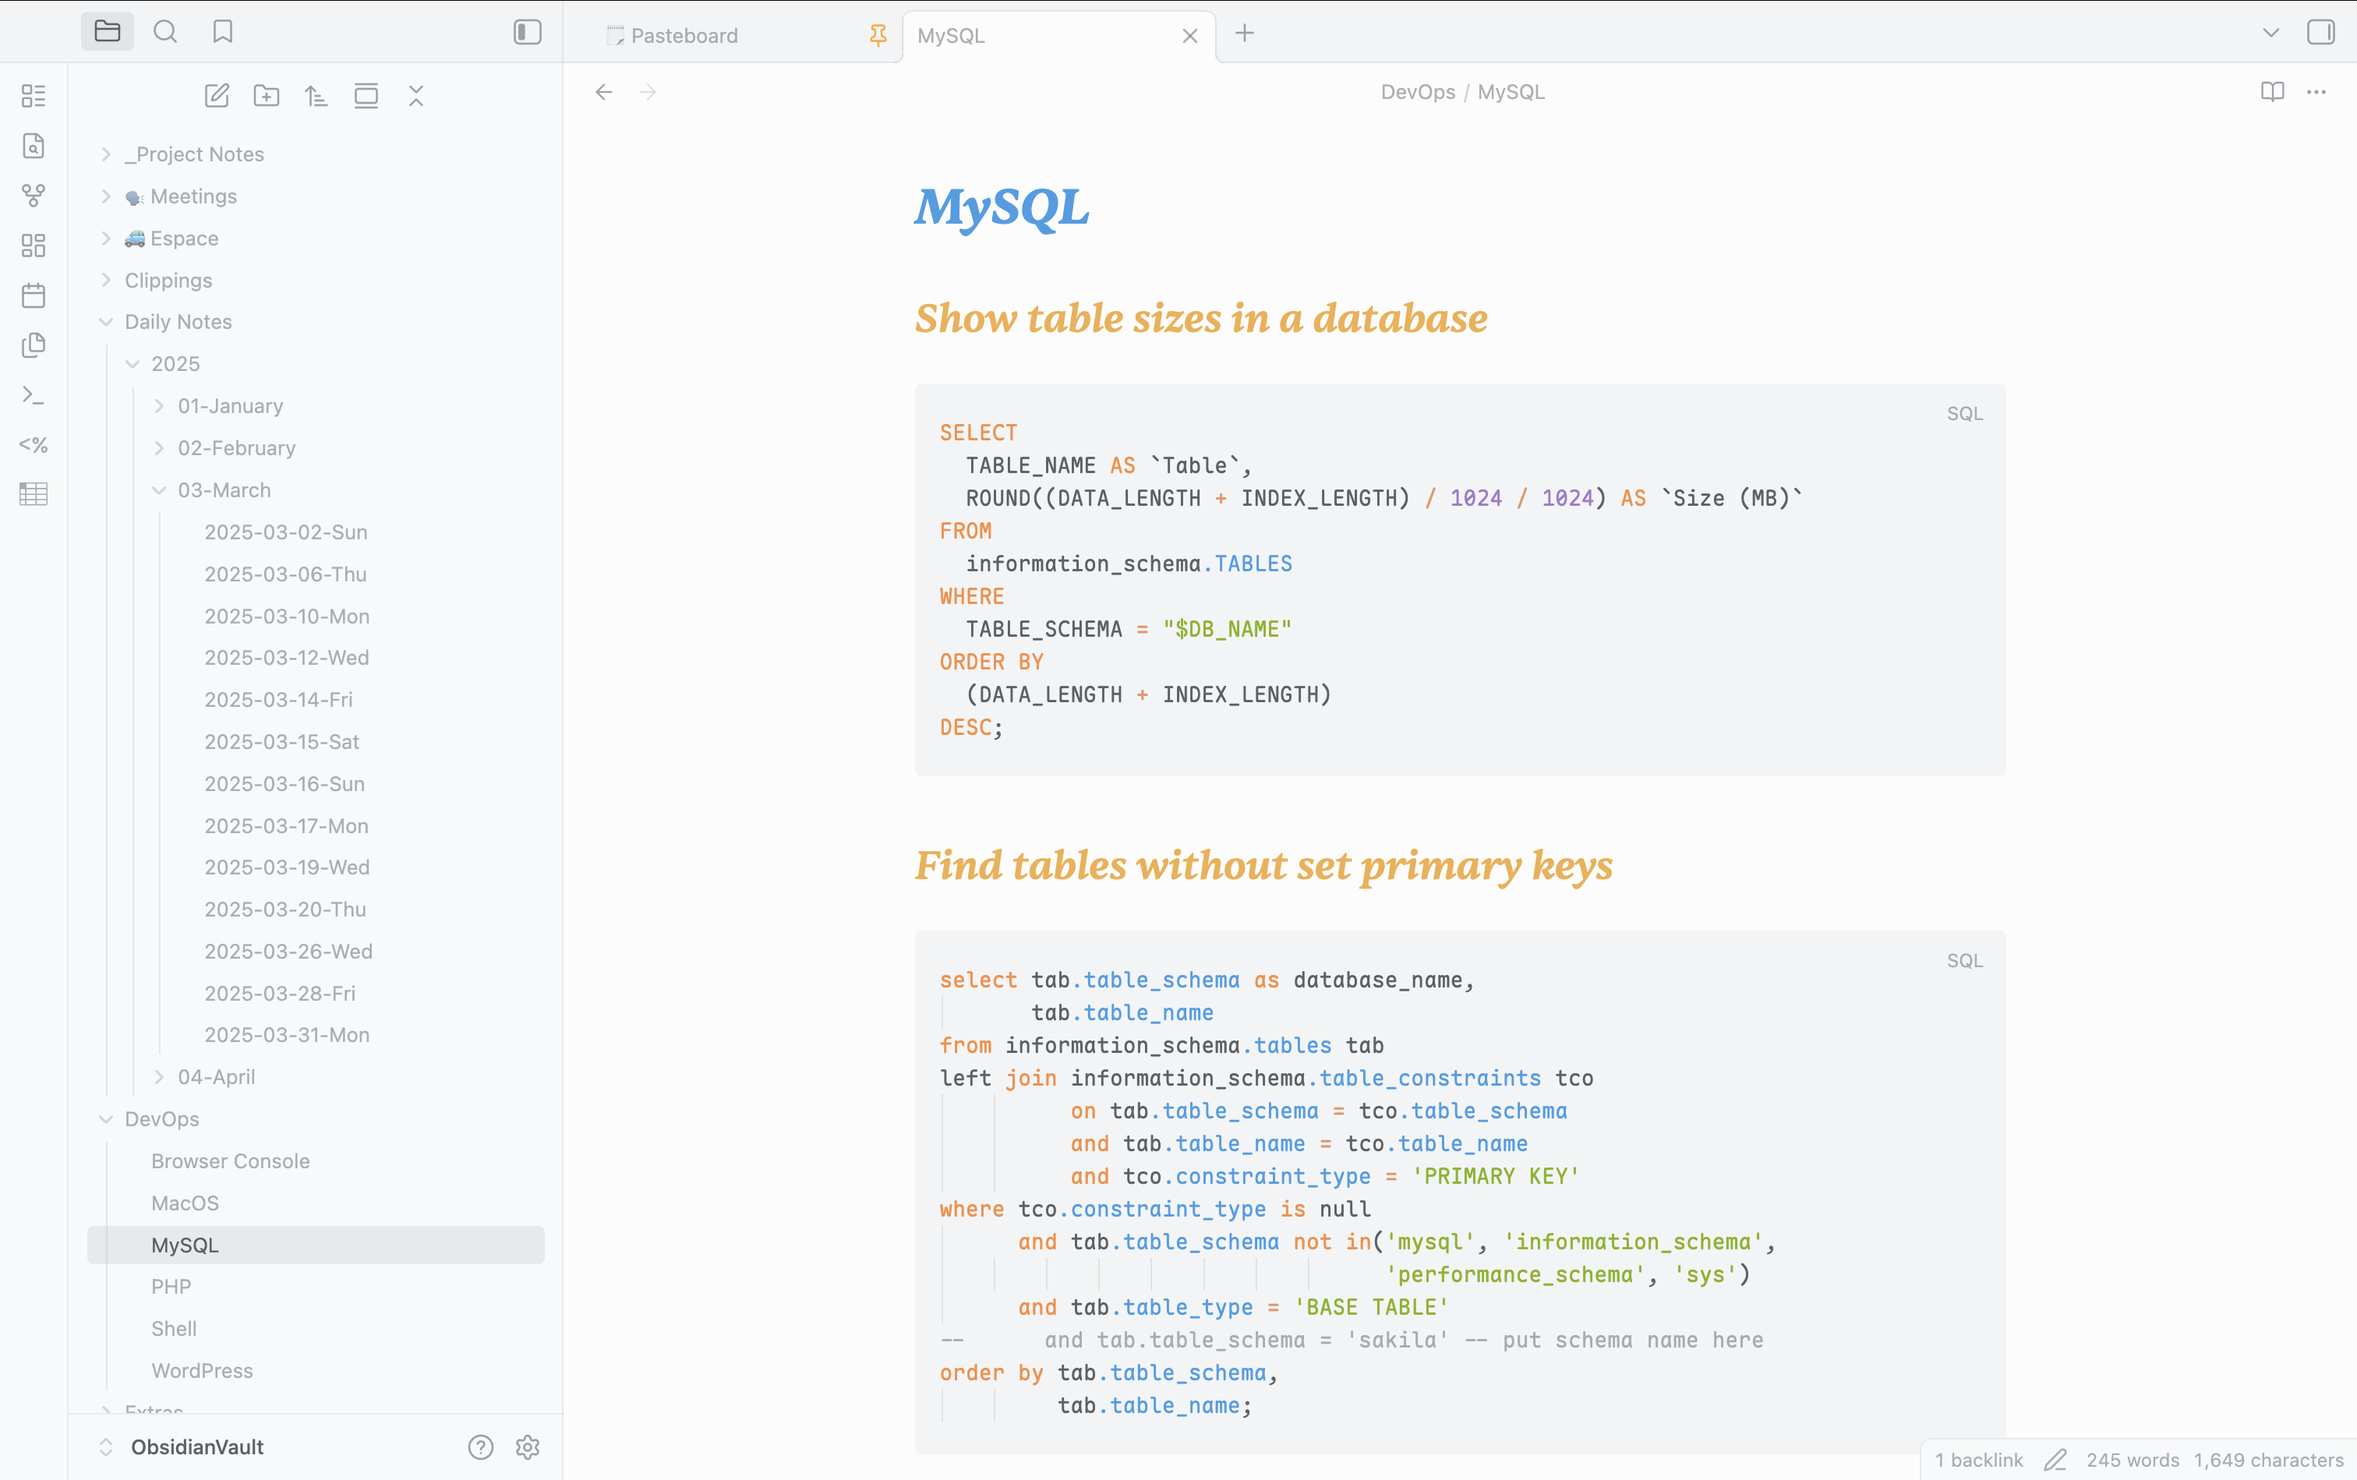This screenshot has width=2357, height=1480.
Task: Open the Shell note
Action: point(316,1330)
